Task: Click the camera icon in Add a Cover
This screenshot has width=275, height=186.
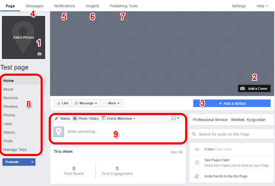Action: [x=242, y=88]
